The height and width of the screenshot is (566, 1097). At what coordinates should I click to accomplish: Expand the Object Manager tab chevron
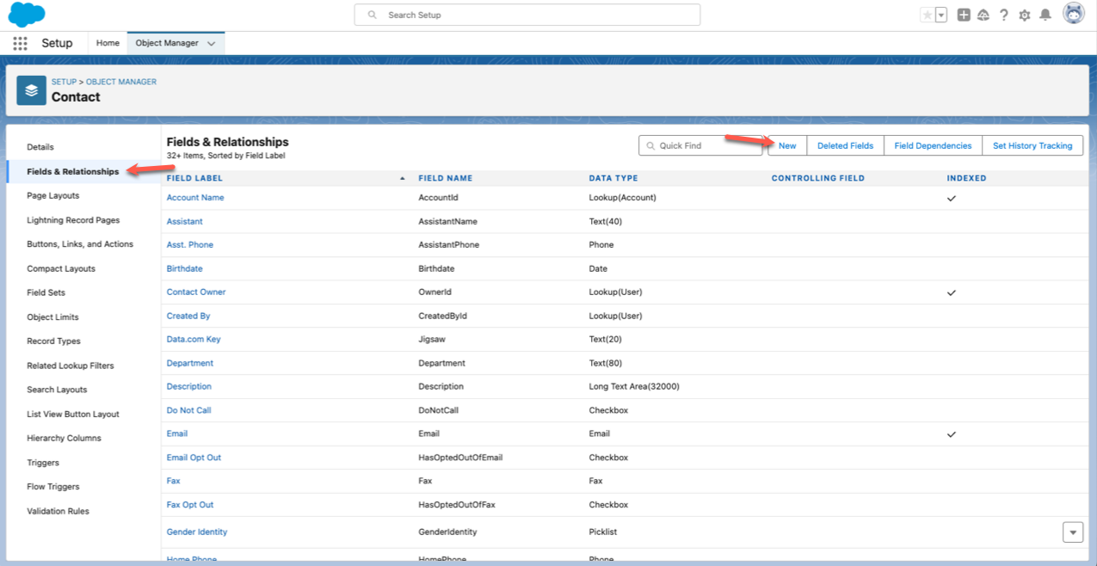pyautogui.click(x=212, y=43)
